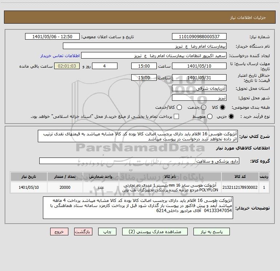Click the بازگشت back button
The height and width of the screenshot is (271, 280).
click(83, 232)
